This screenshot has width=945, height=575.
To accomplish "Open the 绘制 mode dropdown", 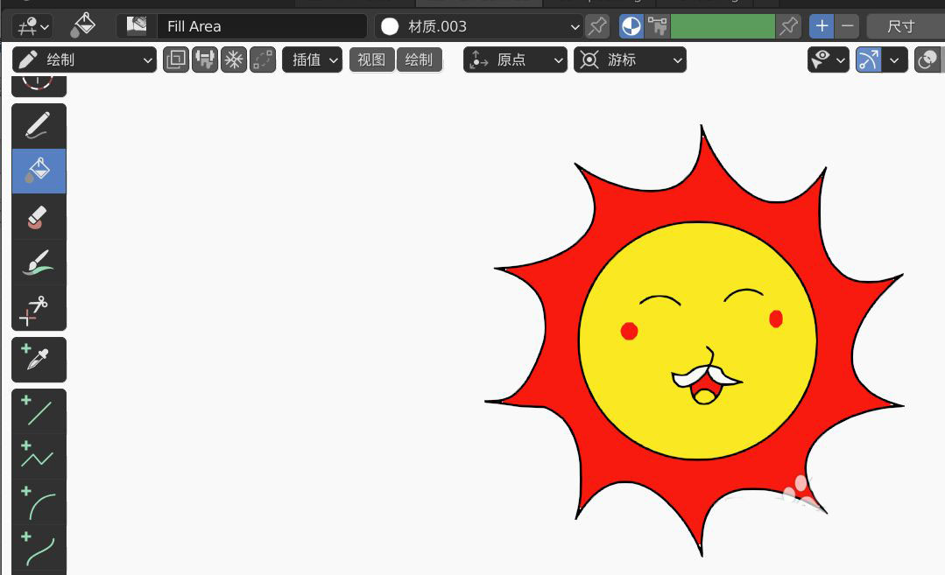I will pos(85,60).
